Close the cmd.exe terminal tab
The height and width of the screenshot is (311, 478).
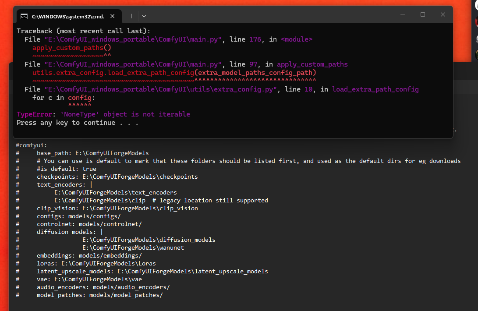(113, 16)
